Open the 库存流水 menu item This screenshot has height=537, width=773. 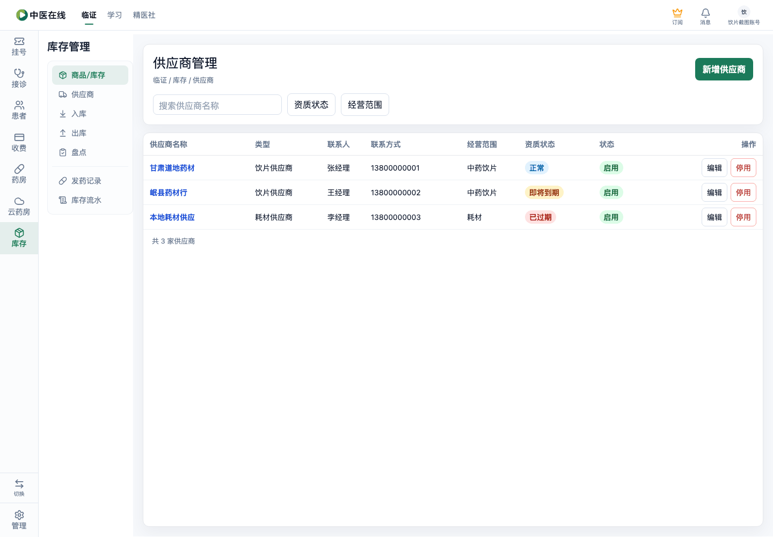90,200
